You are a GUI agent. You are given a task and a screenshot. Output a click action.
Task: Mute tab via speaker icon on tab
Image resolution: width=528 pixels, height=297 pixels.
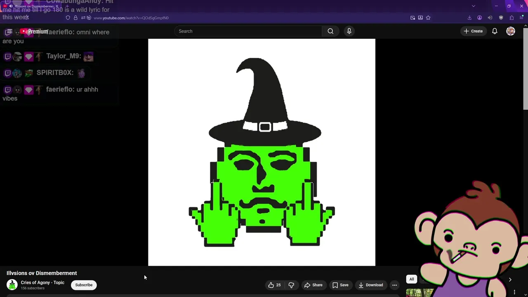coord(11,6)
